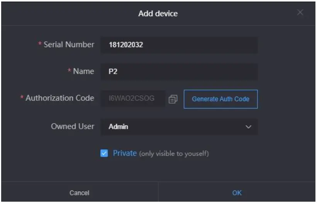Click the red asterisk beside Serial Number
Viewport: 317px width, 204px height.
(x=40, y=45)
